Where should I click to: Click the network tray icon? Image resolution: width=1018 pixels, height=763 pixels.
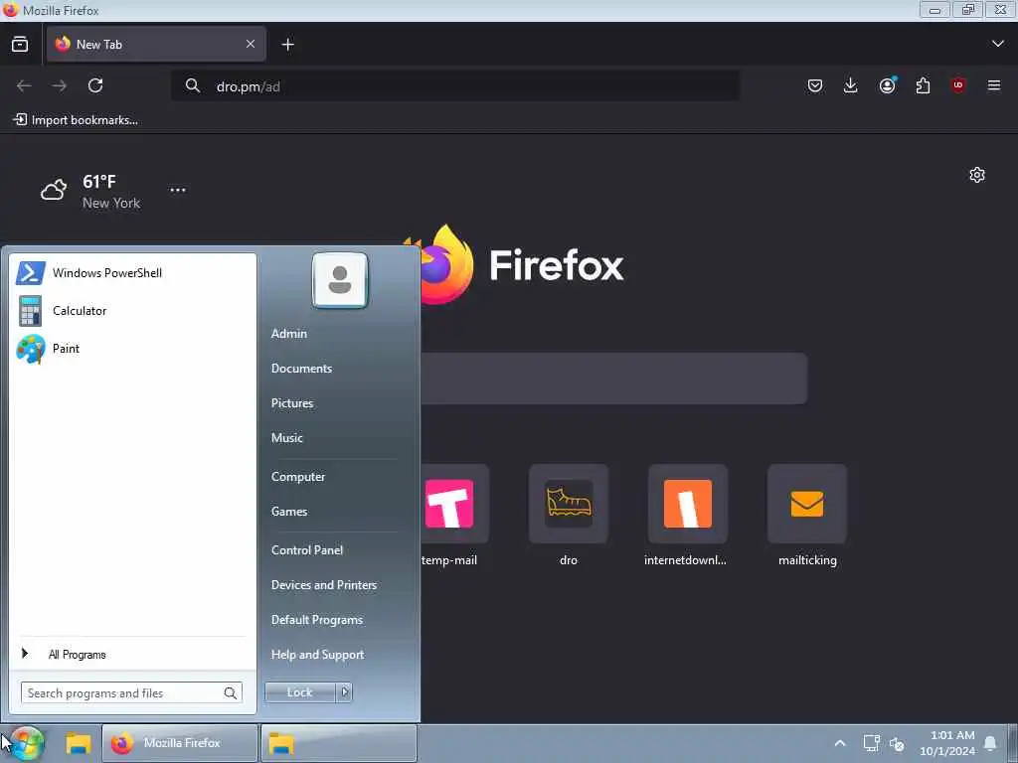871,743
